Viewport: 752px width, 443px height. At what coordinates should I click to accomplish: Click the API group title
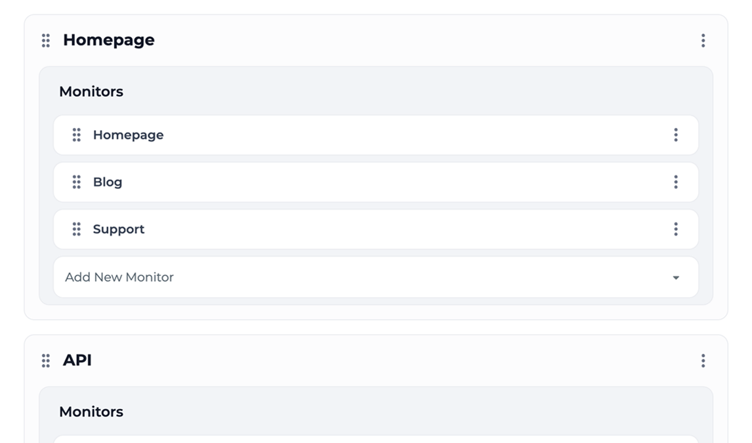77,360
